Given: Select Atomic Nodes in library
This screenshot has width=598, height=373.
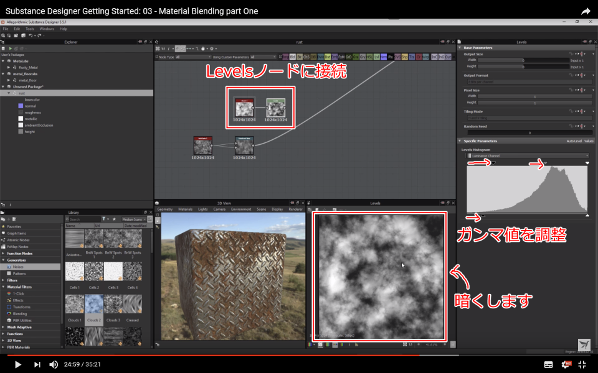Looking at the screenshot, I should [18, 240].
